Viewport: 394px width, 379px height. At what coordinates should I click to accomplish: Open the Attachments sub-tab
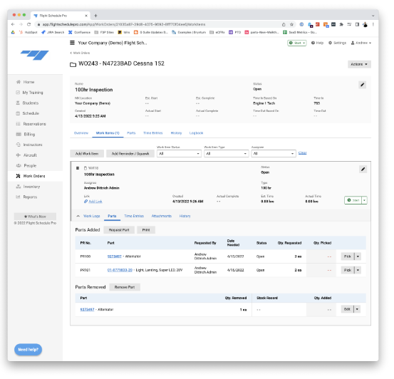click(161, 216)
